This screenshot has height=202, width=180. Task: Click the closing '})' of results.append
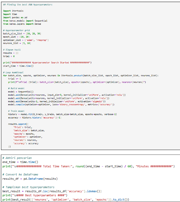(x=9, y=146)
